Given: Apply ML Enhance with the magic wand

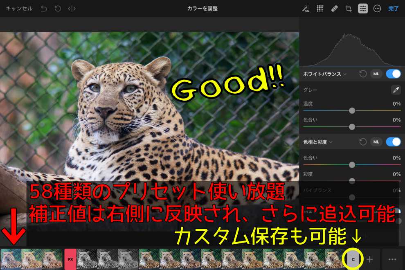Looking at the screenshot, I should tap(306, 9).
